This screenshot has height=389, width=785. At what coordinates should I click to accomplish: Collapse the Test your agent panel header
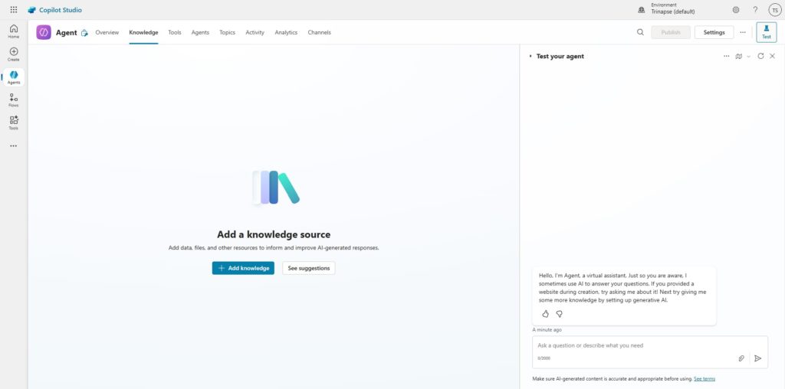click(x=530, y=56)
